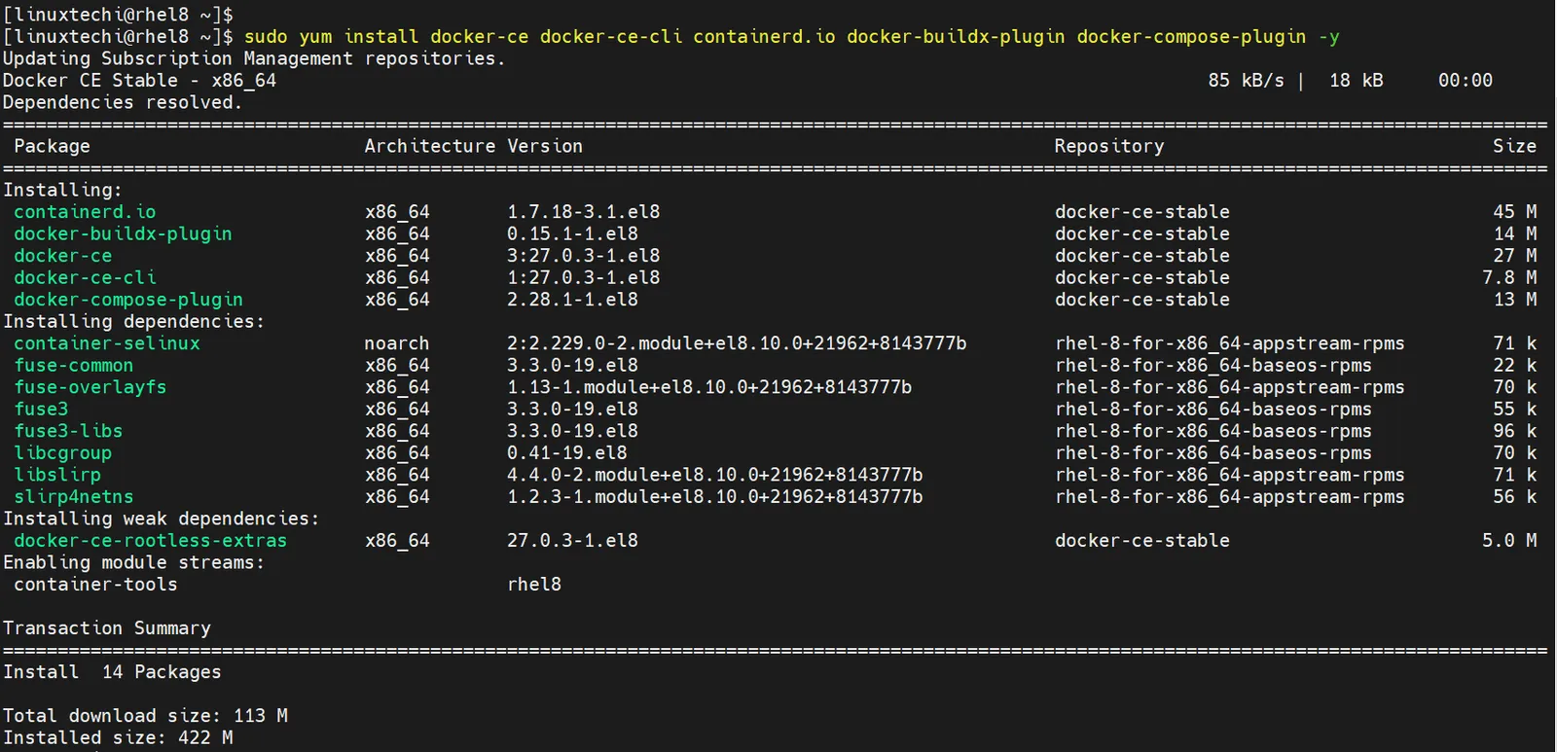Click the 5.0 M size value
The image size is (1557, 752).
point(1509,541)
